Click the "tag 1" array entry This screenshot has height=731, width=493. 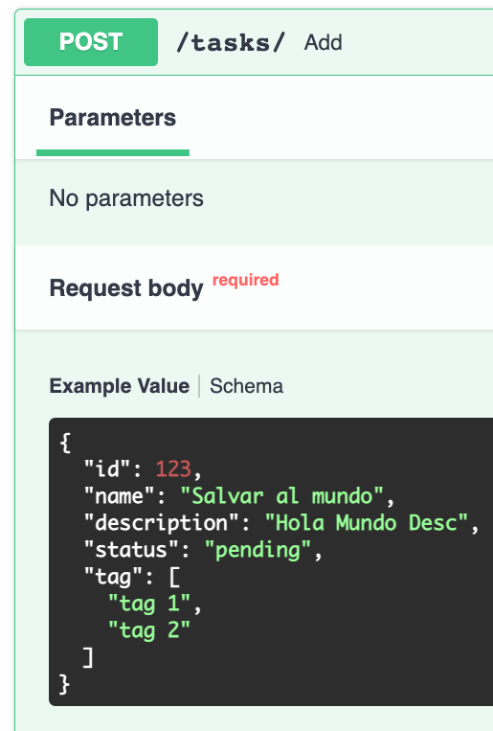[149, 604]
